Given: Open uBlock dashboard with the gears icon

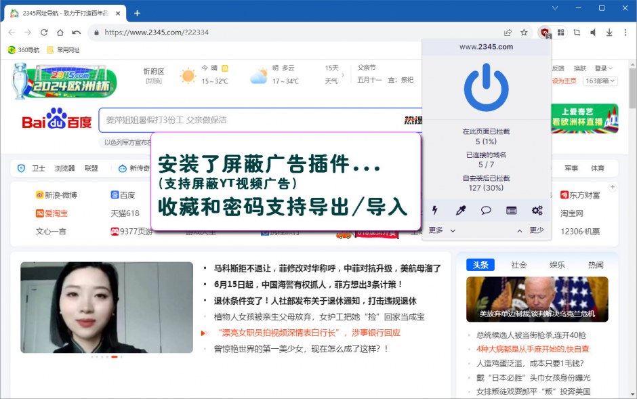Looking at the screenshot, I should tap(537, 210).
